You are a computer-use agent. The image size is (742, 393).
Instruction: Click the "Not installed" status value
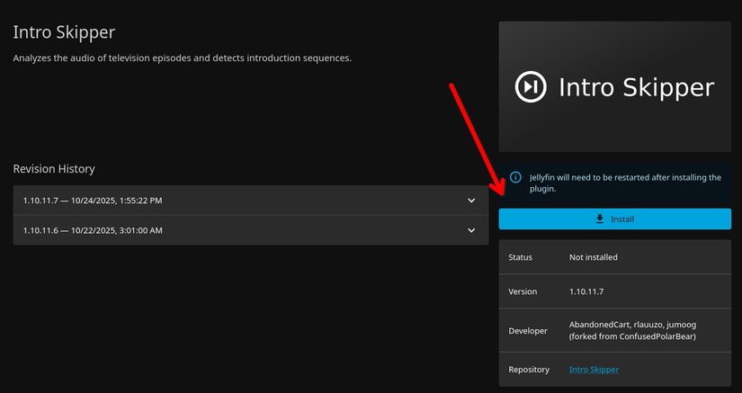coord(593,257)
